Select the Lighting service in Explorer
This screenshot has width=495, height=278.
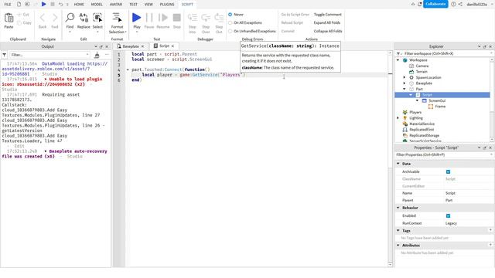[416, 118]
